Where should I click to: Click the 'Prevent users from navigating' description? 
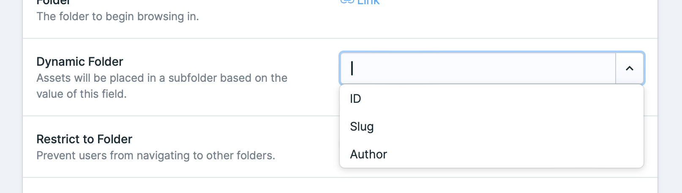point(155,155)
